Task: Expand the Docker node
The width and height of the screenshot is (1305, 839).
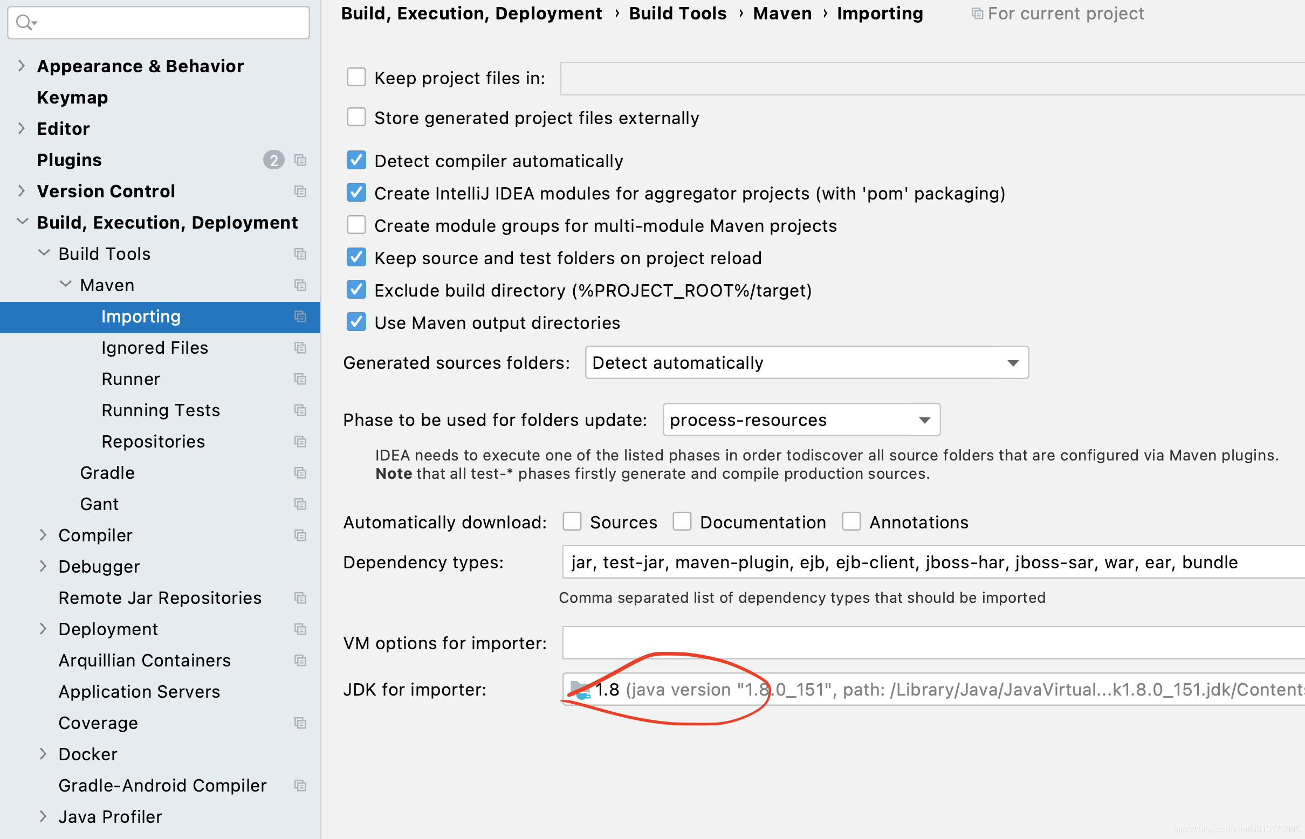Action: 43,754
